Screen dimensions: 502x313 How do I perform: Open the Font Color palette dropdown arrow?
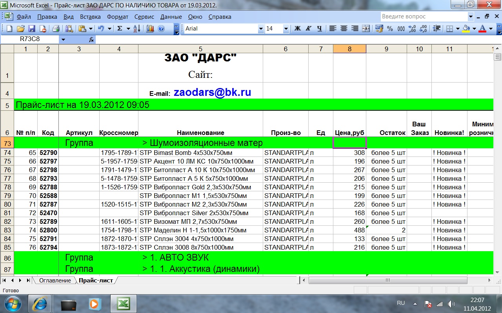pos(490,29)
